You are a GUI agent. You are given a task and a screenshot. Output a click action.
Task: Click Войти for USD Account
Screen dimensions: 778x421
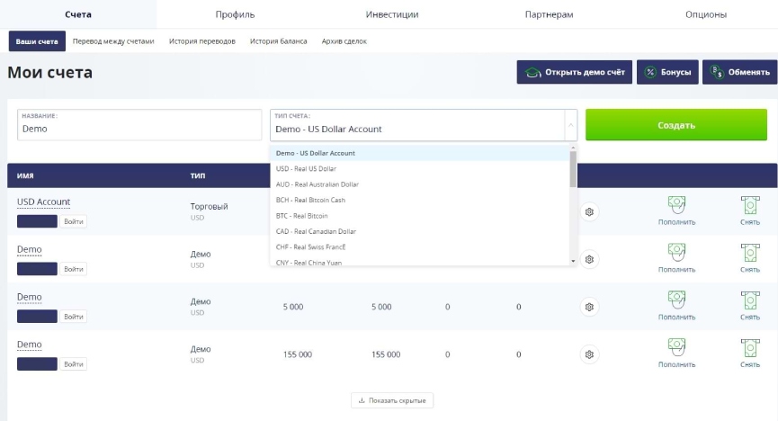coord(74,221)
